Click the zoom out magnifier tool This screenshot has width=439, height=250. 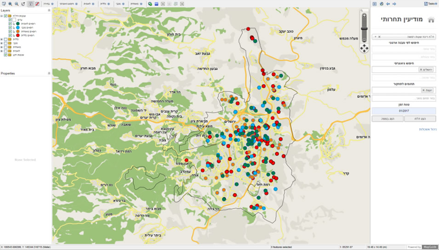tap(17, 4)
